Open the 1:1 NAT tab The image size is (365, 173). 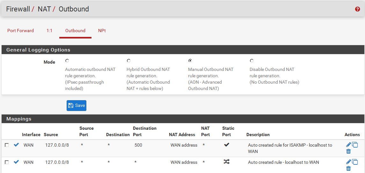49,31
